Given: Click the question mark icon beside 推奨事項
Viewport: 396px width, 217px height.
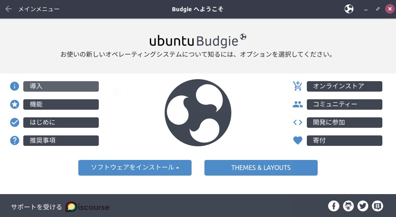Looking at the screenshot, I should pos(14,141).
